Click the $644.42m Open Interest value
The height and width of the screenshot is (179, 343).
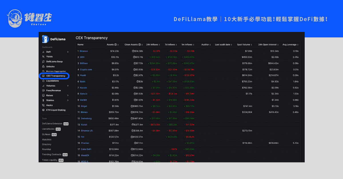[x=273, y=63]
